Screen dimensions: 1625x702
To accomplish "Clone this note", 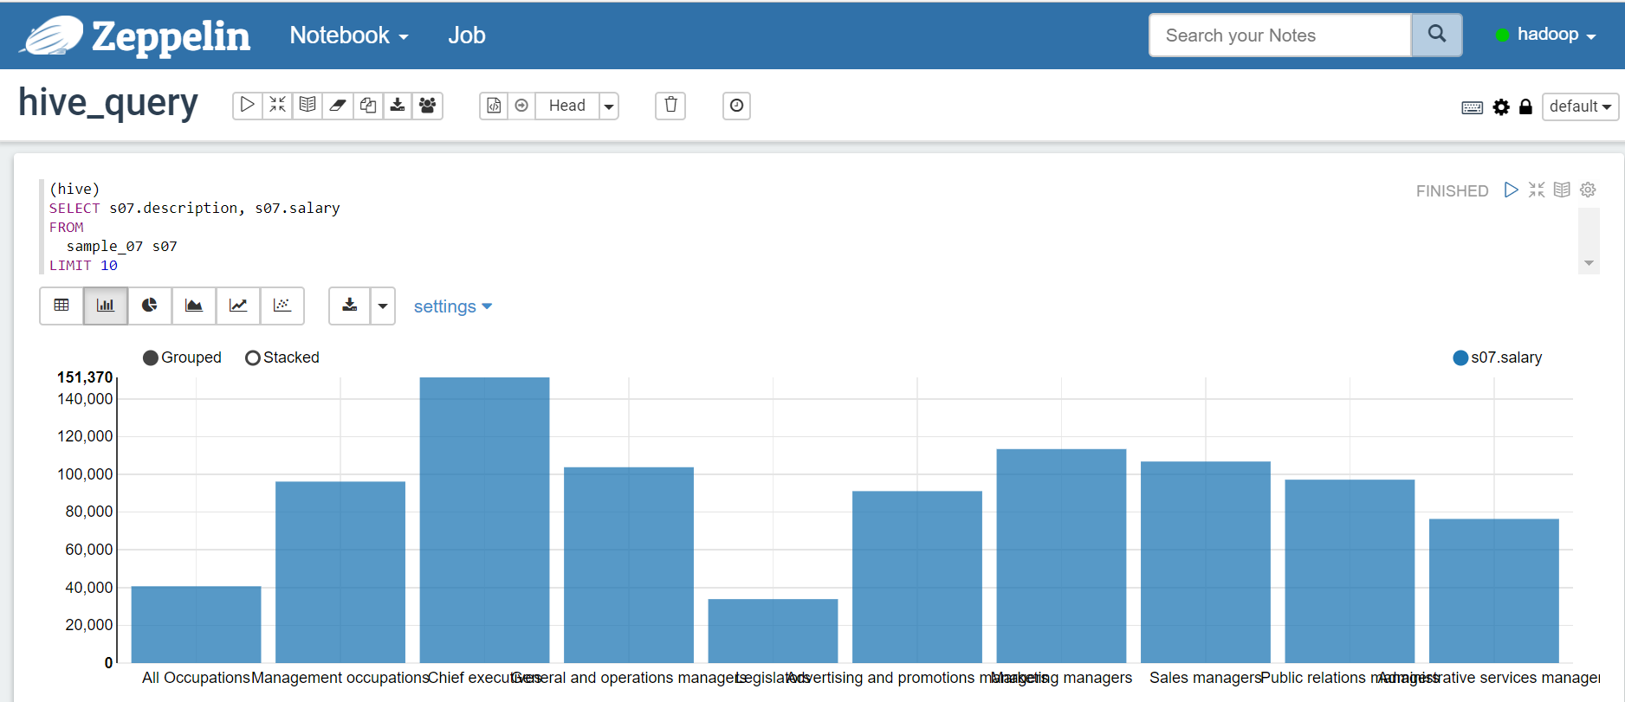I will pyautogui.click(x=368, y=106).
